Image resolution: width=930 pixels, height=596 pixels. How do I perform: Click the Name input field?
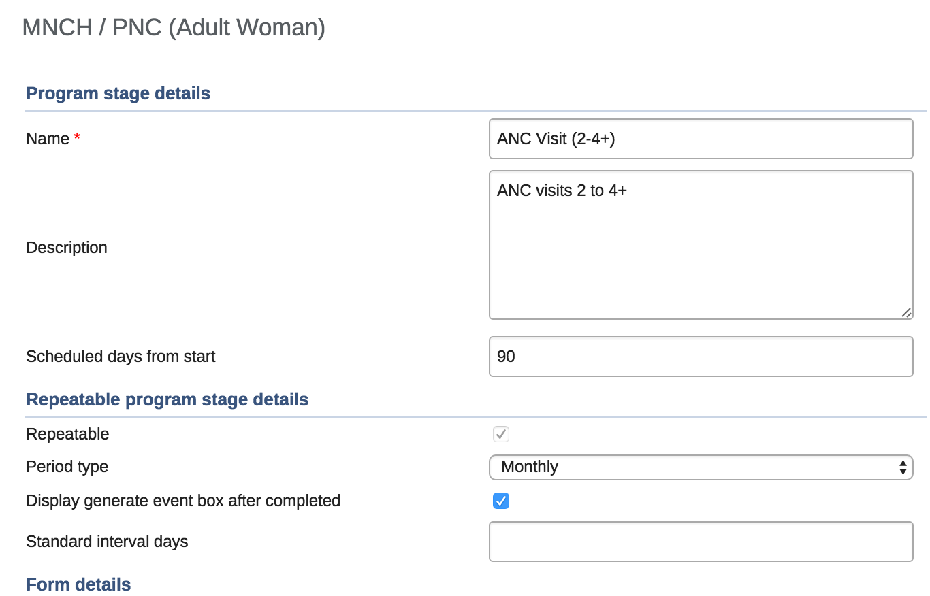[x=701, y=139]
